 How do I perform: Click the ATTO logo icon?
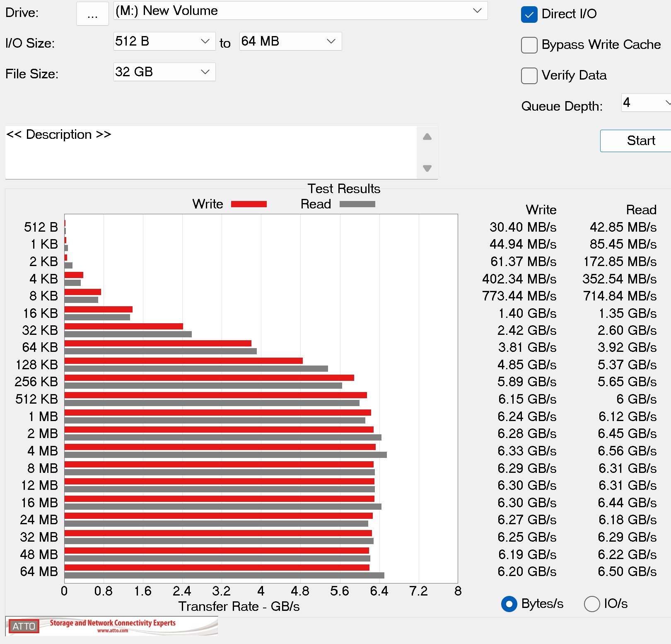24,626
